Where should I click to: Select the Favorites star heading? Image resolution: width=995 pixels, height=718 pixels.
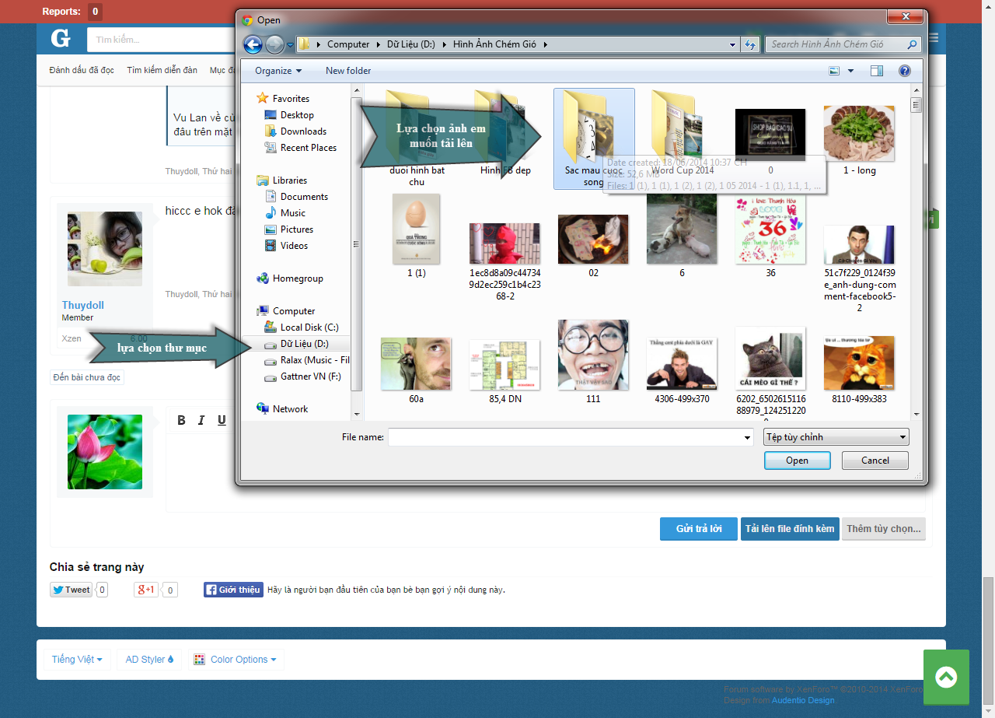point(283,99)
